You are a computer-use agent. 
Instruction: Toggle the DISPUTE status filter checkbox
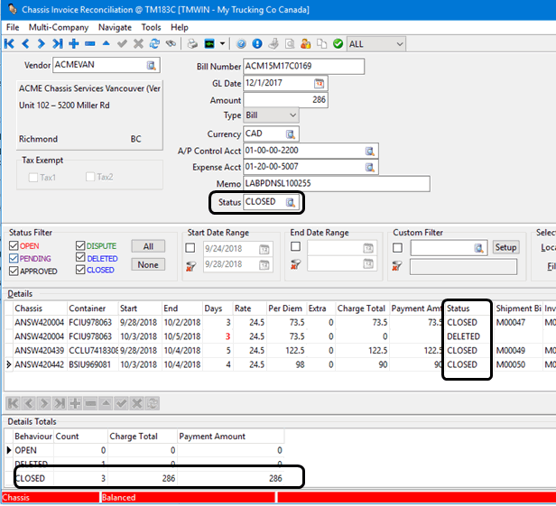tap(81, 245)
